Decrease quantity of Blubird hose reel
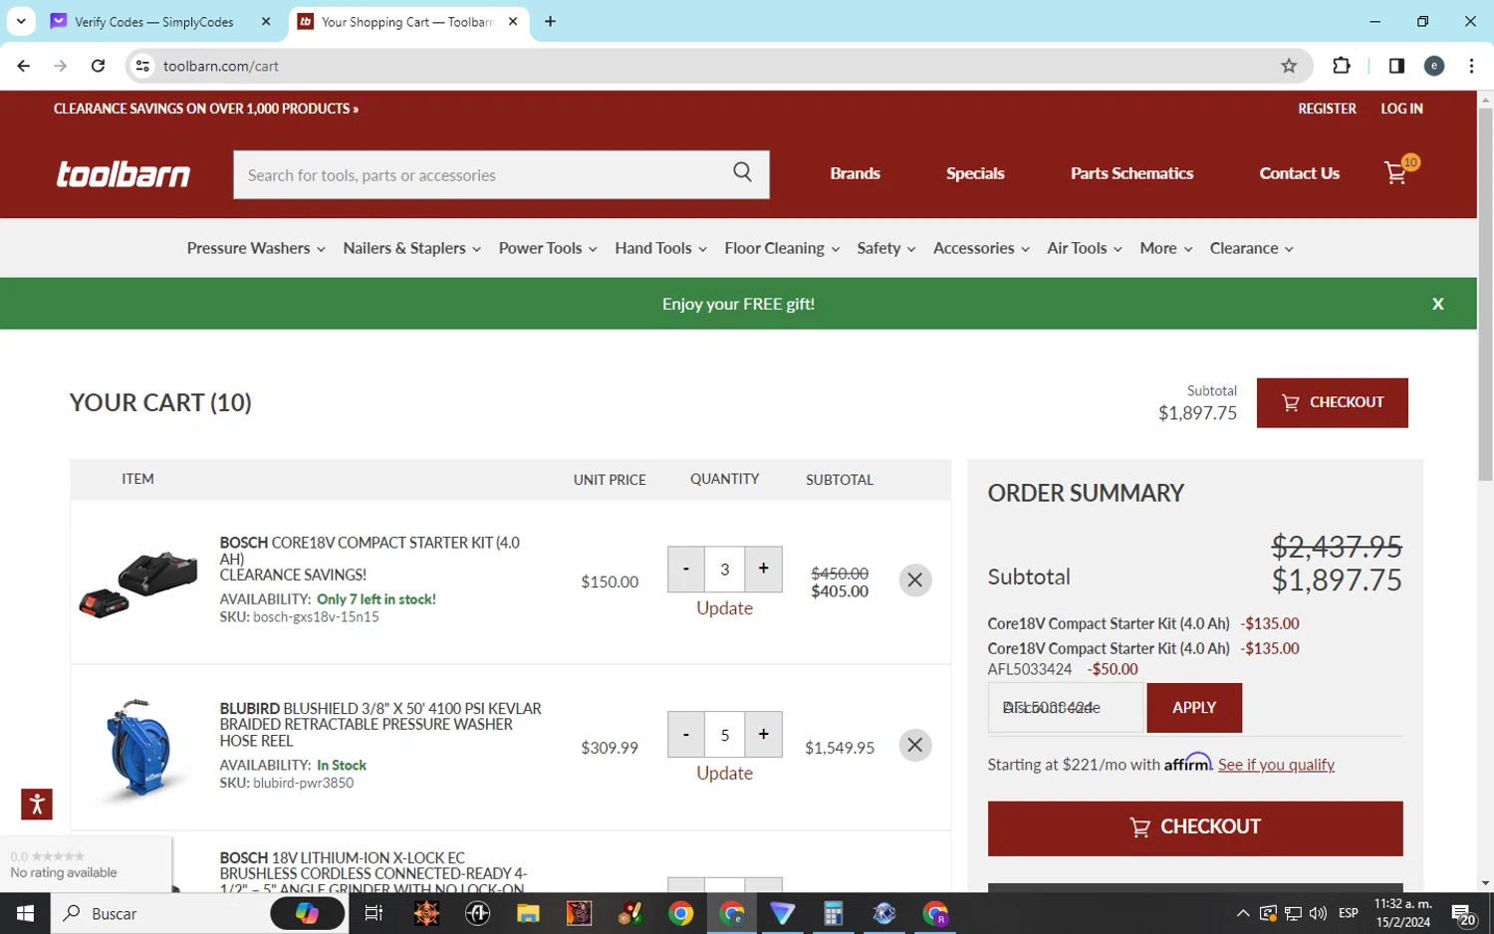The image size is (1494, 934). (685, 734)
